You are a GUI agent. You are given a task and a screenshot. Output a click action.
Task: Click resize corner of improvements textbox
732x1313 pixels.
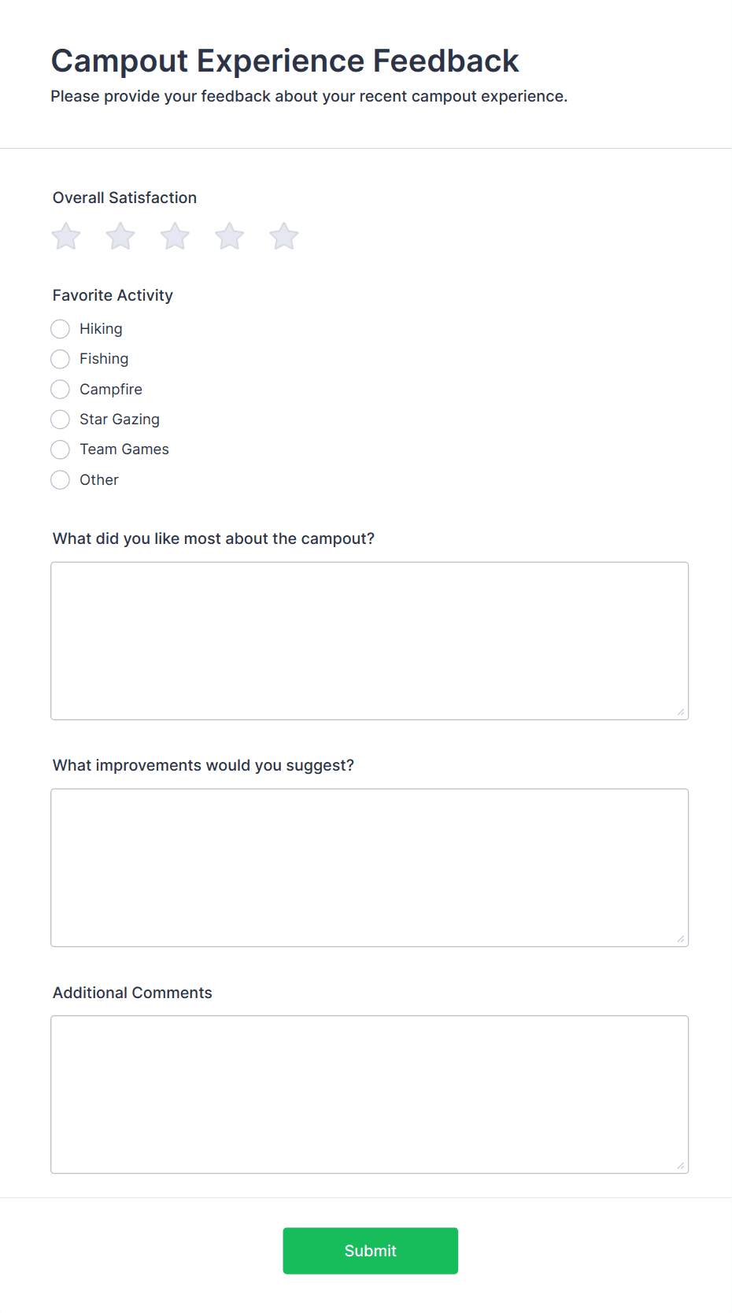681,939
